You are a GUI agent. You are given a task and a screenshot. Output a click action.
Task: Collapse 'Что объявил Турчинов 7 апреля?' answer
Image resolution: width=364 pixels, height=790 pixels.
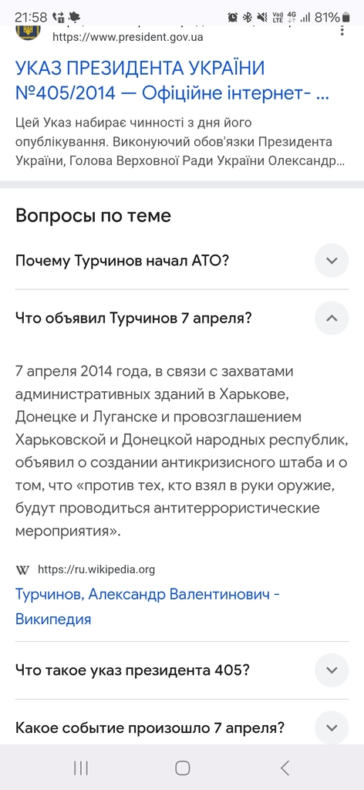click(182, 318)
